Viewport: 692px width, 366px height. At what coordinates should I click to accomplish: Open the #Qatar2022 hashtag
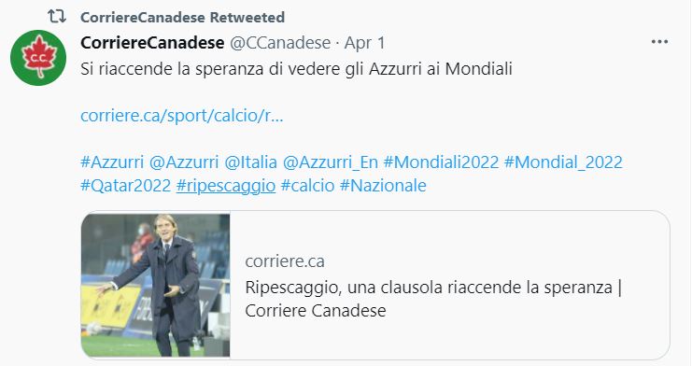[126, 186]
